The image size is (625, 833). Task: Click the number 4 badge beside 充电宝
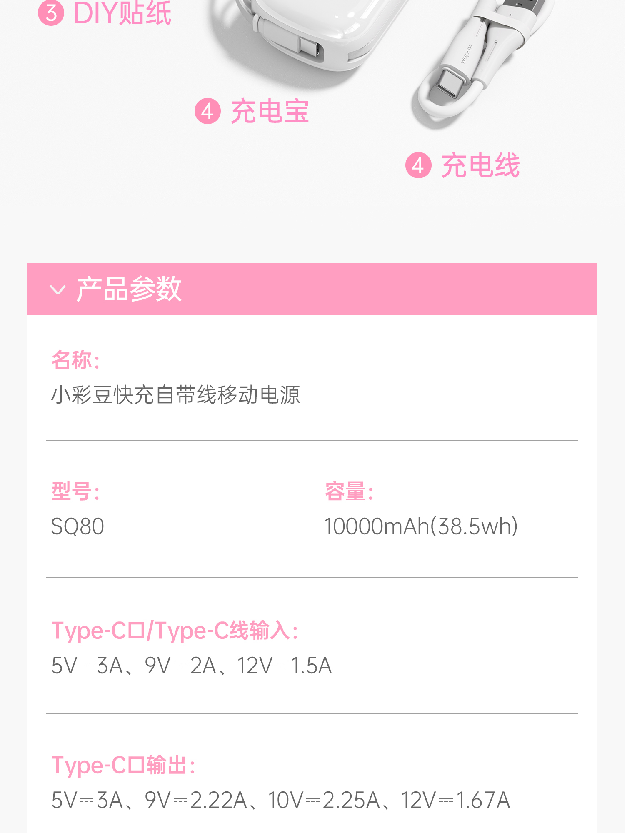pos(207,111)
